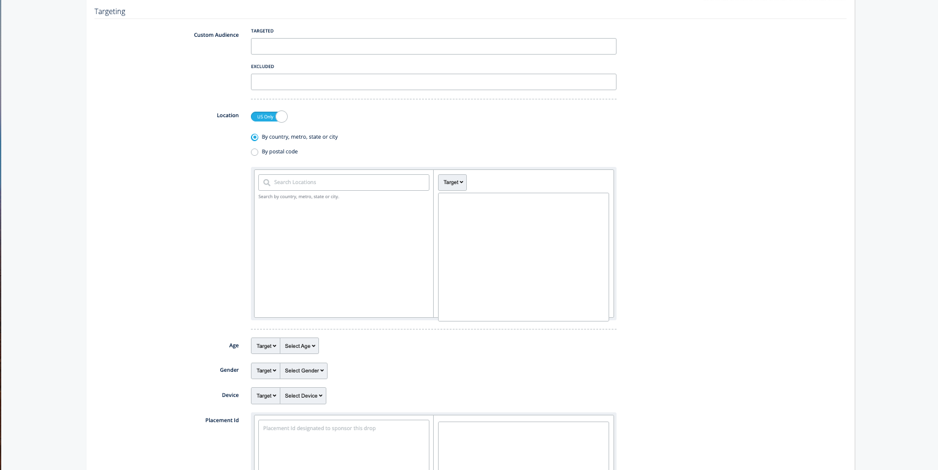The width and height of the screenshot is (938, 470).
Task: Expand the Select Device dropdown
Action: [x=303, y=396]
